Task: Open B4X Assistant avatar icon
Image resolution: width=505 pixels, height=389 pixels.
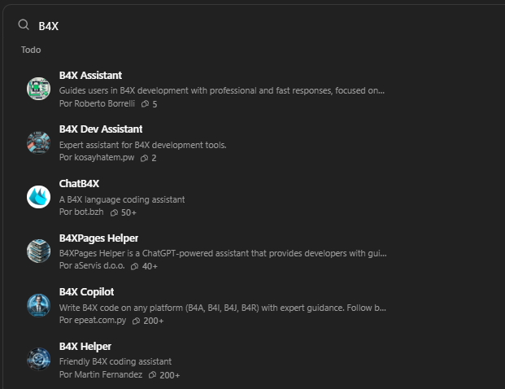Action: (x=38, y=89)
